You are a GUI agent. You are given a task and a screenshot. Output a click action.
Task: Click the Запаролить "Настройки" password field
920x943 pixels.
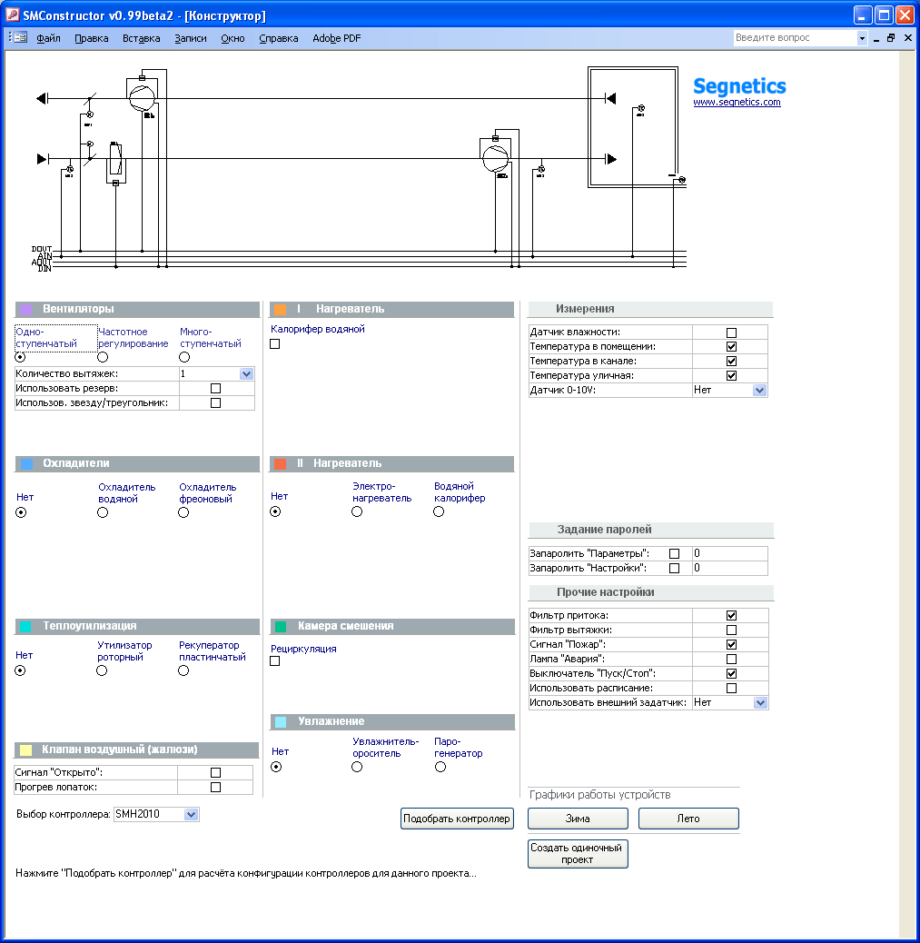[730, 569]
